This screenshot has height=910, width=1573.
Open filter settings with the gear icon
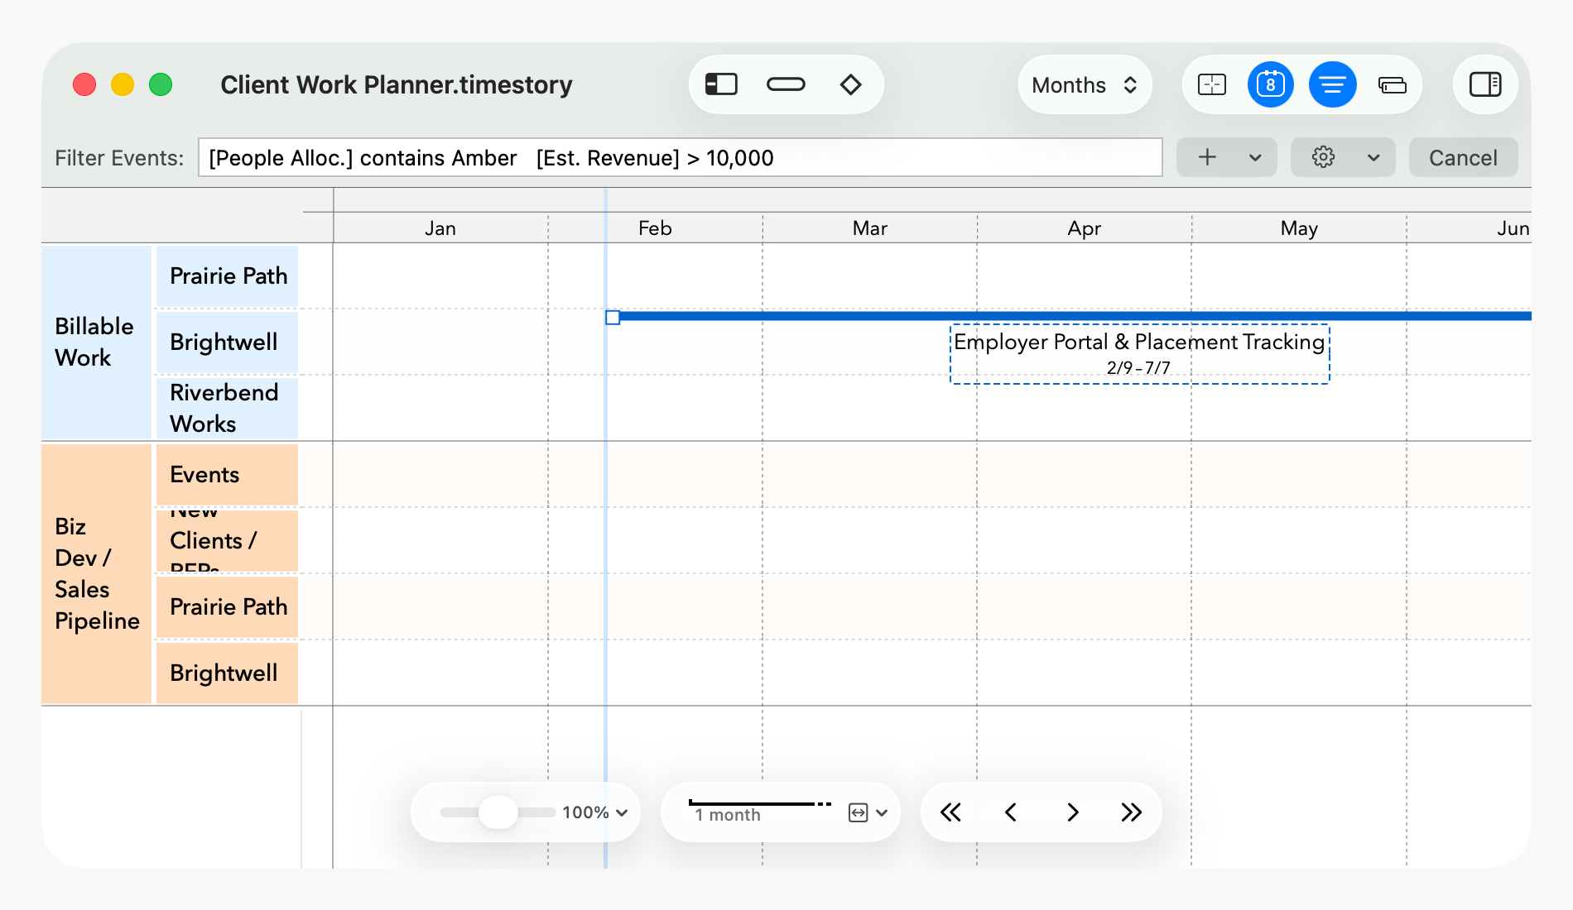click(1323, 156)
